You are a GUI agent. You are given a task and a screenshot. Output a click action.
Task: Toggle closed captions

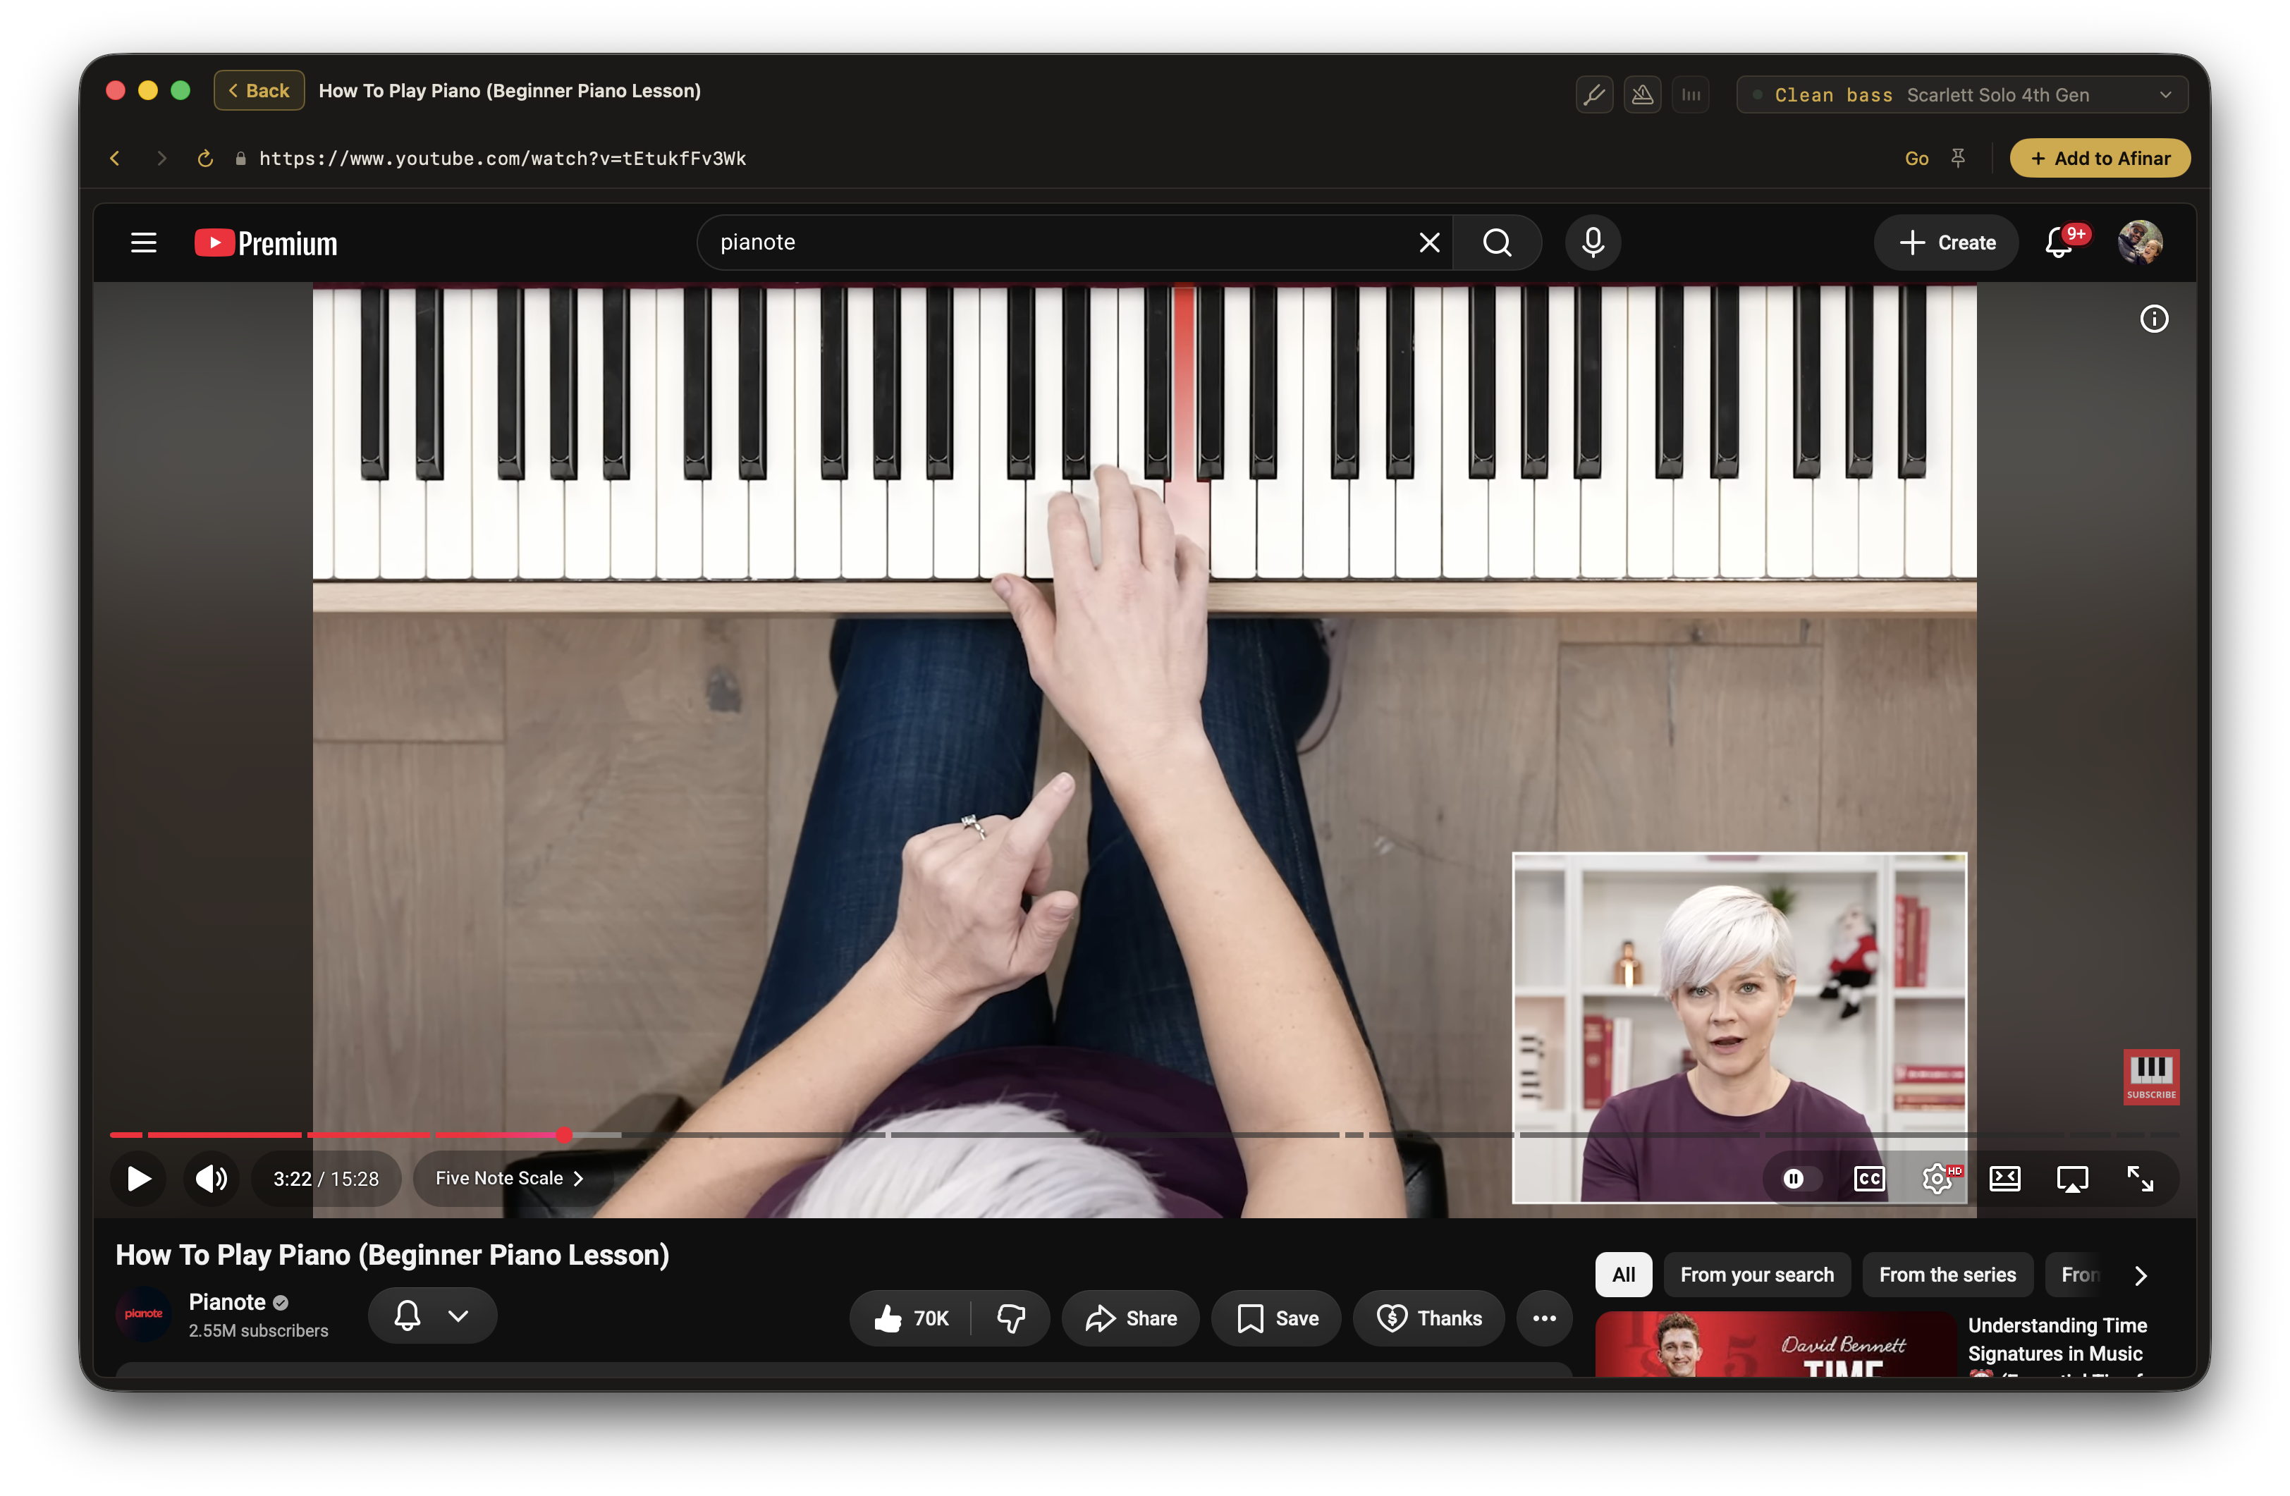coord(1870,1179)
